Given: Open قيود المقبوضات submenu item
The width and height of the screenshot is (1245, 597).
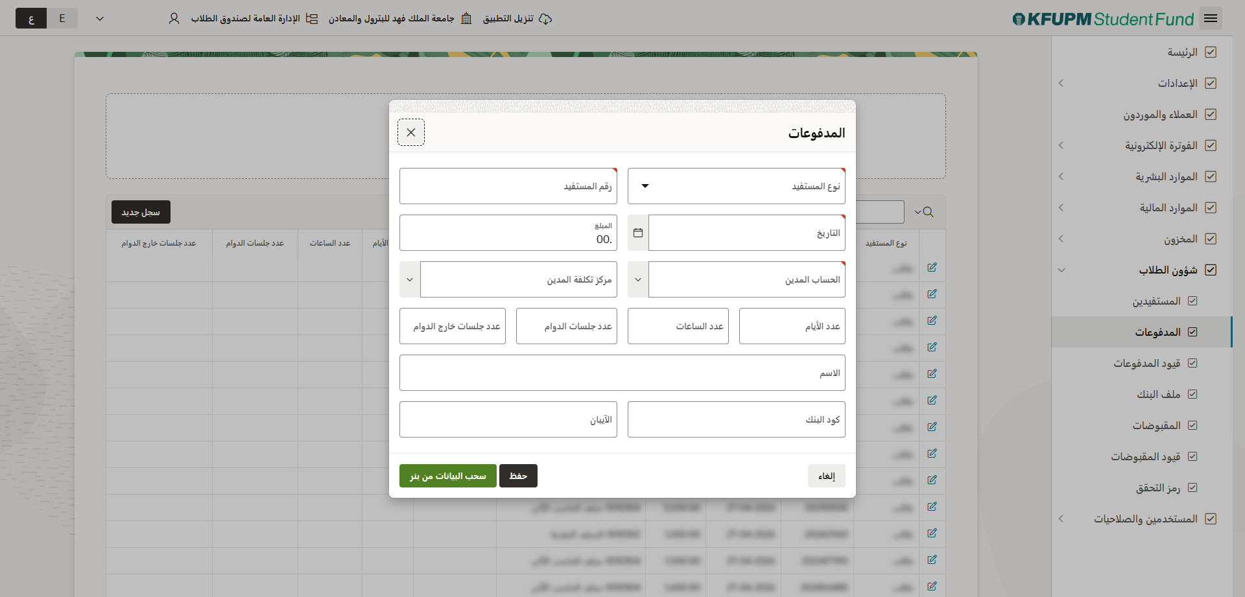Looking at the screenshot, I should [1142, 456].
